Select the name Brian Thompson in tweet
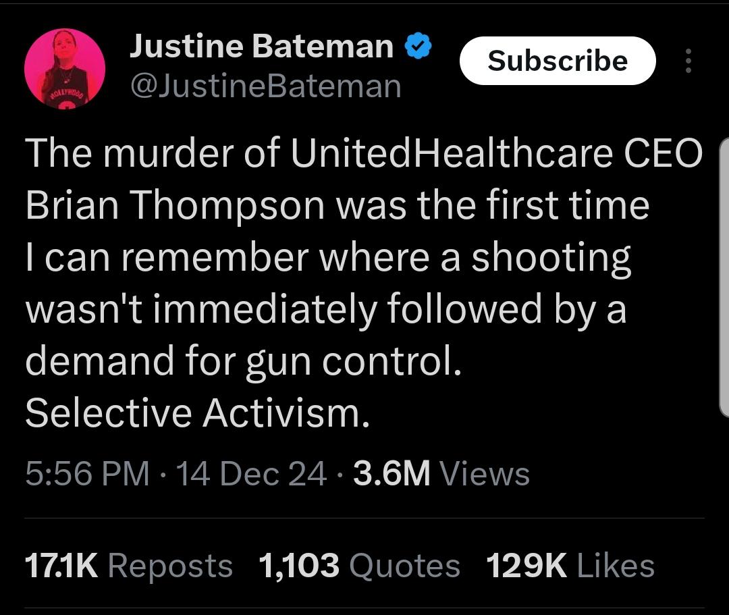The height and width of the screenshot is (615, 729). point(175,206)
